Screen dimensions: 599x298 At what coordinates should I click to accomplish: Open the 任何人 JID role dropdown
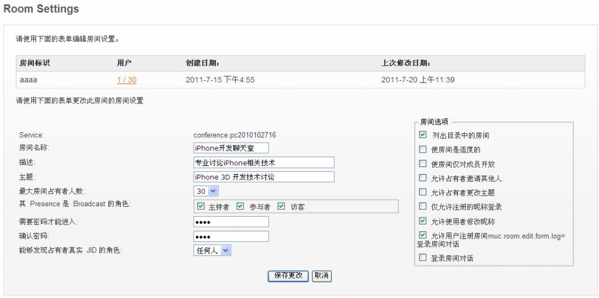click(x=212, y=250)
